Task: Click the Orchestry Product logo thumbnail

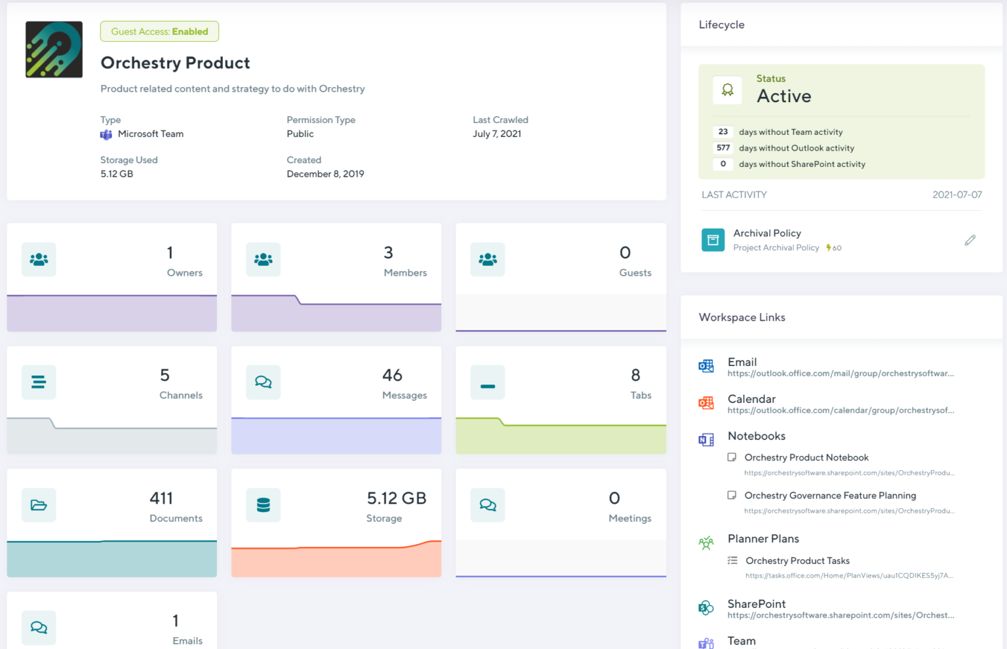Action: 54,50
